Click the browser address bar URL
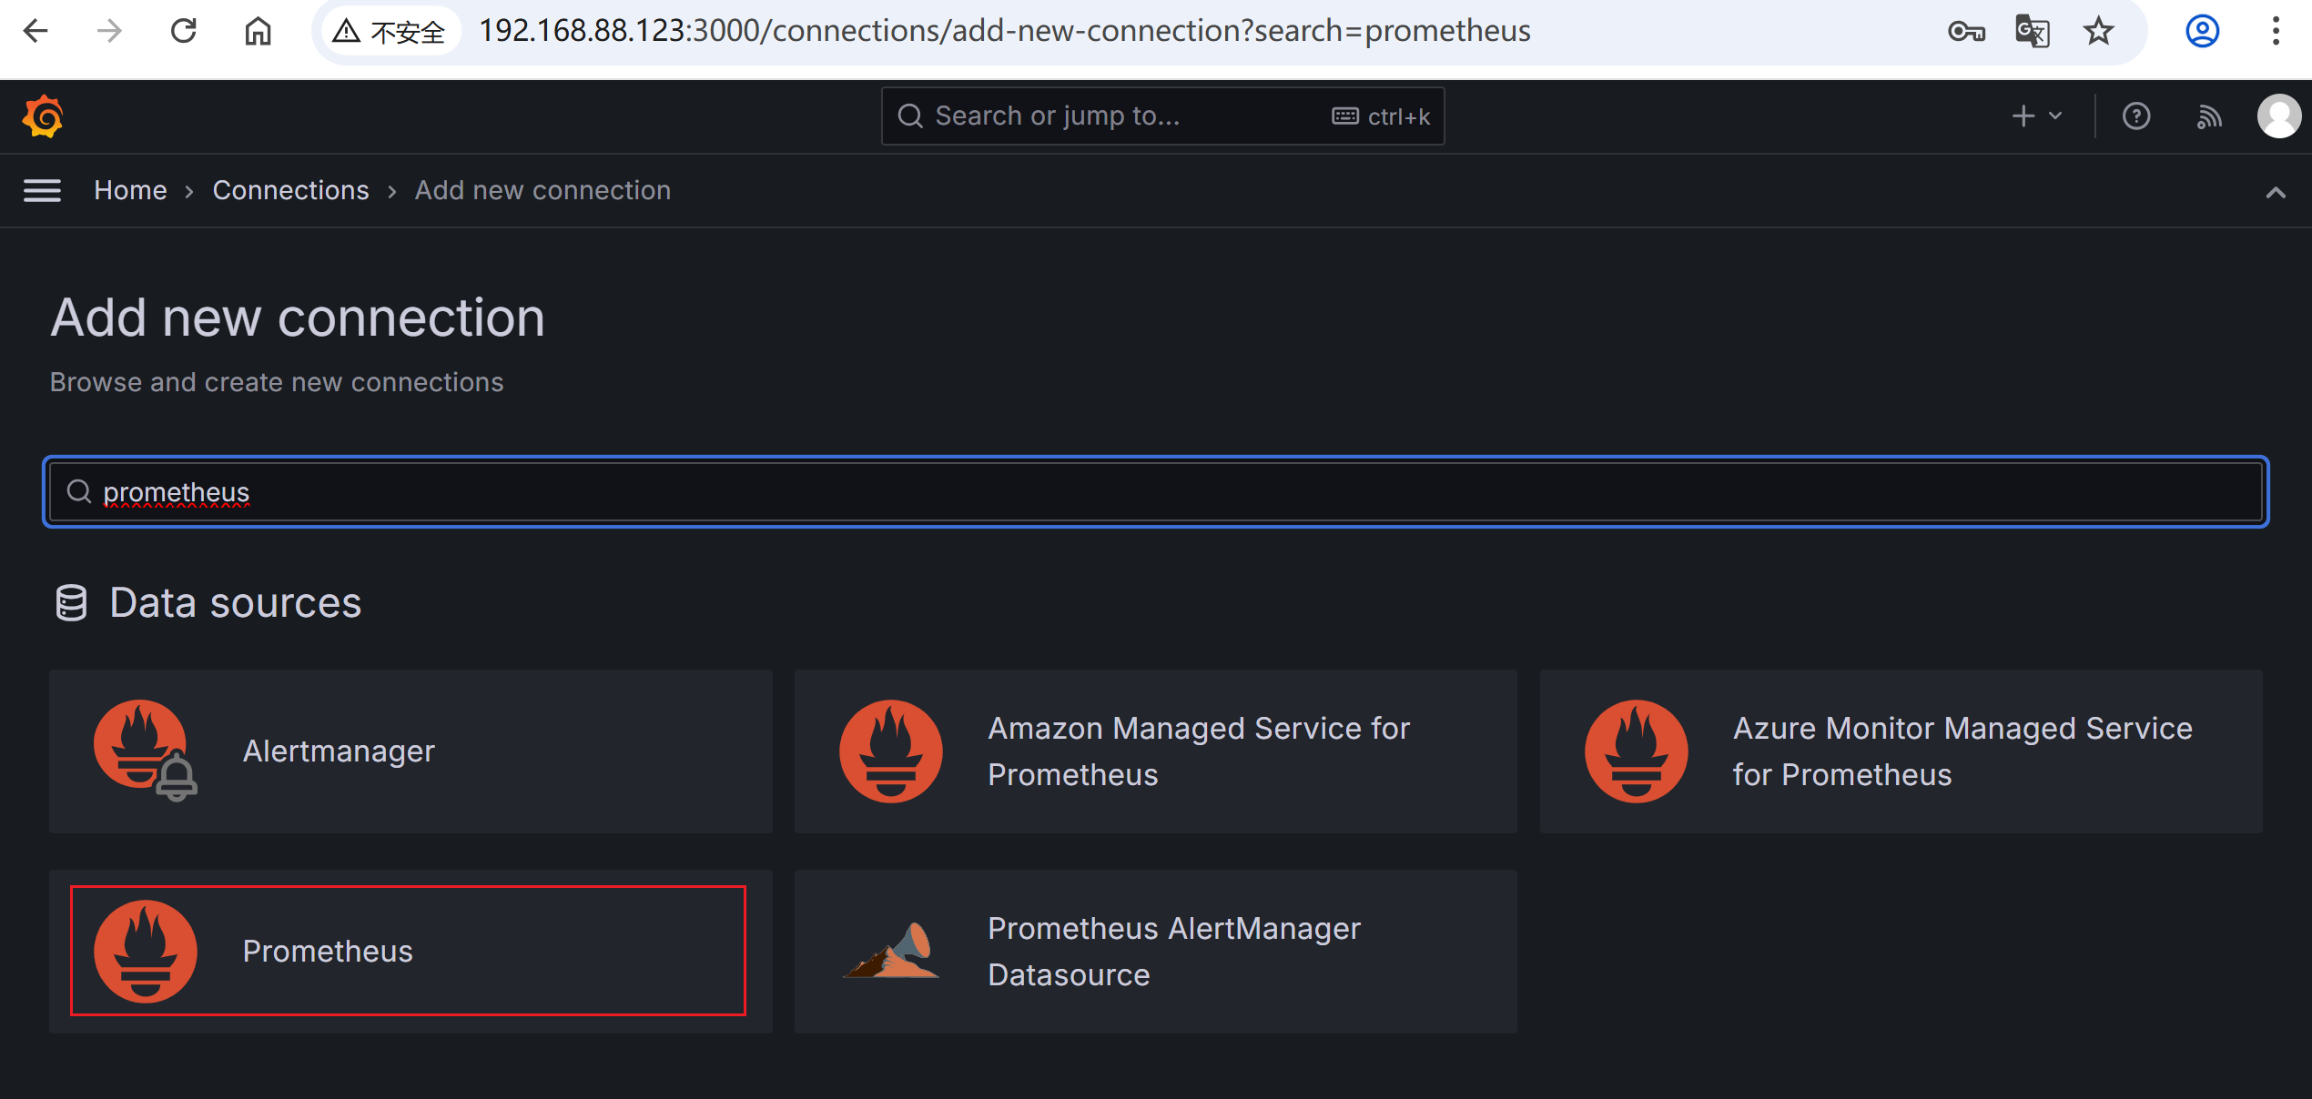Image resolution: width=2312 pixels, height=1099 pixels. [1005, 32]
